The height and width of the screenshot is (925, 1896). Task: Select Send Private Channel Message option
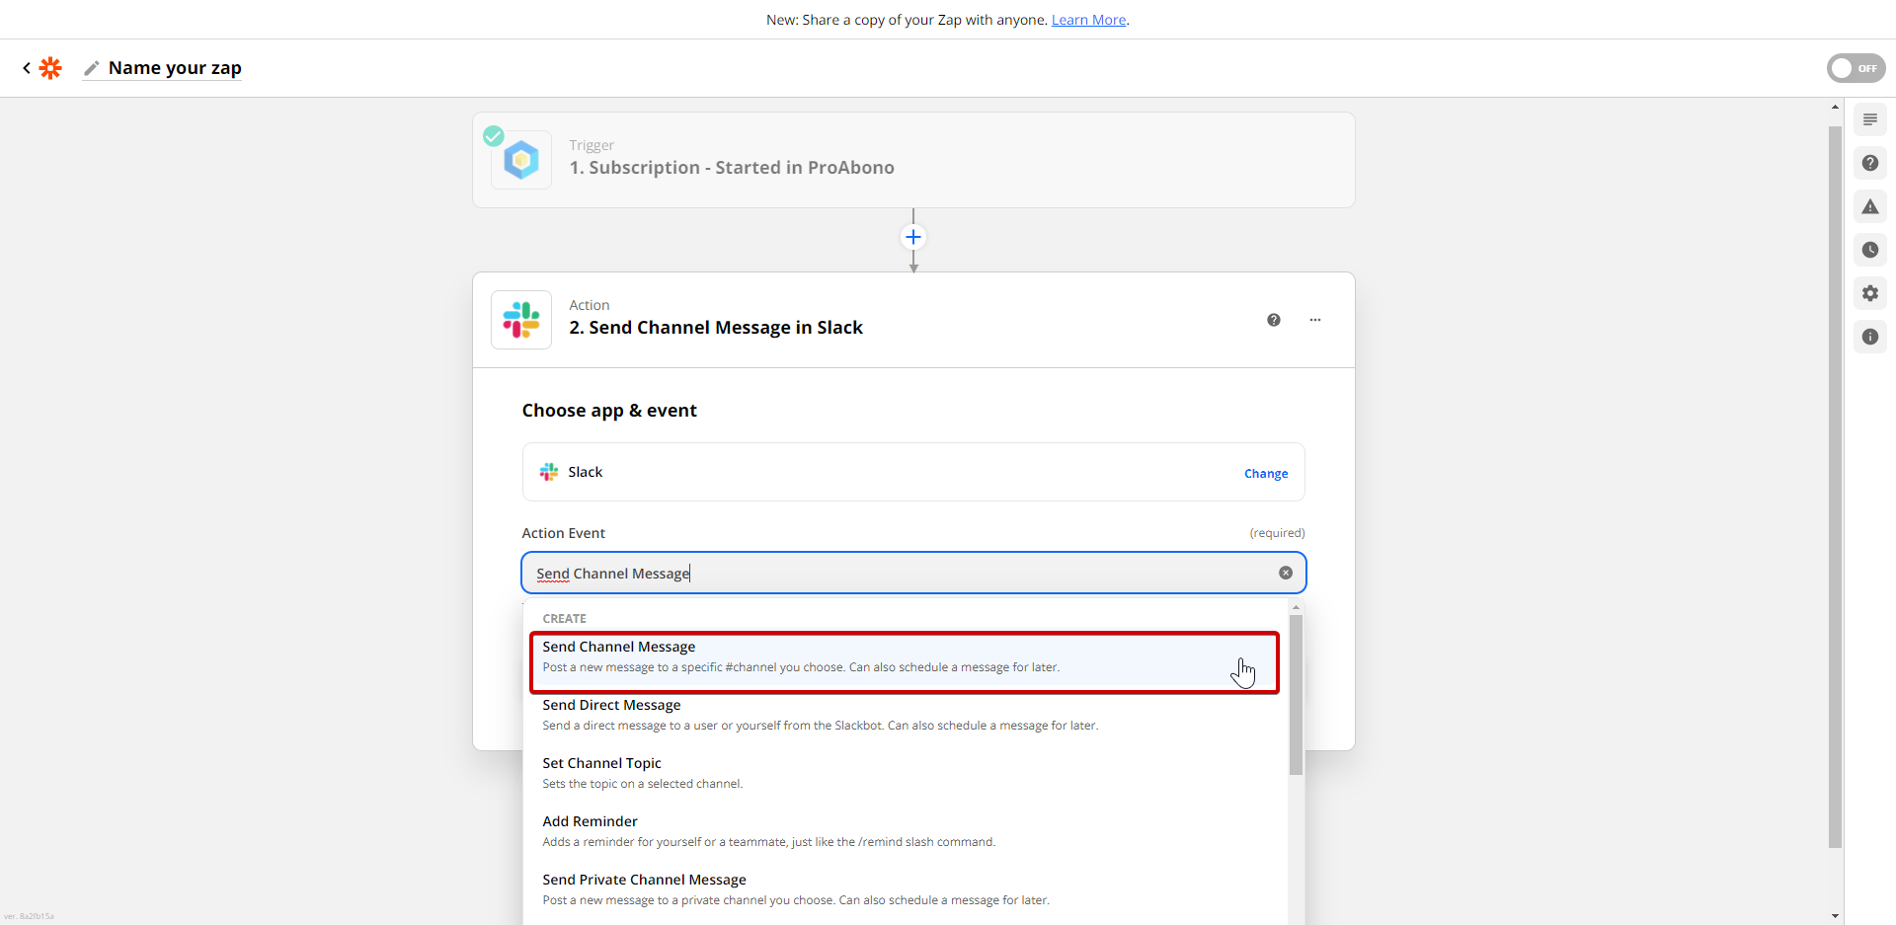[x=905, y=889]
